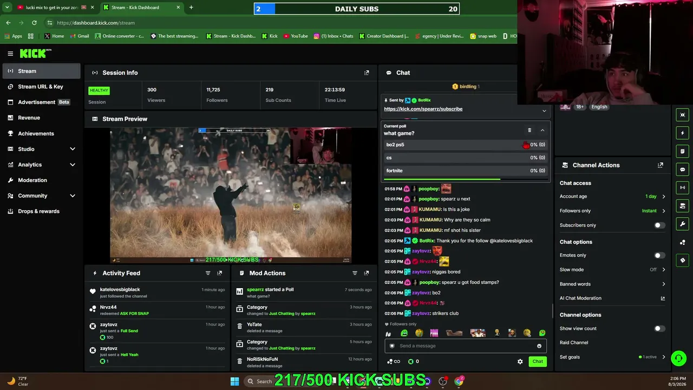Reload the browser page
Viewport: 693px width, 390px height.
pyautogui.click(x=34, y=23)
